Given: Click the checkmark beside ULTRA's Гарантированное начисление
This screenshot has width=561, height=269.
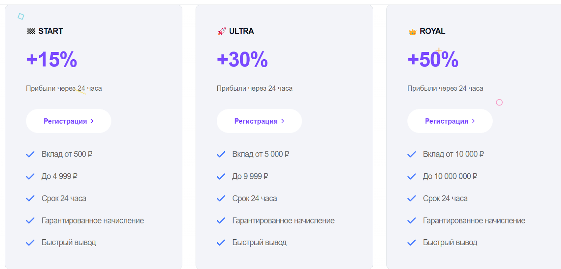Looking at the screenshot, I should tap(221, 220).
